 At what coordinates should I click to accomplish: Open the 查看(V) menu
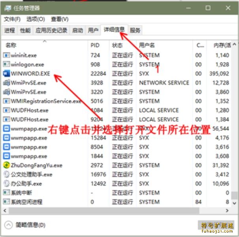(60, 19)
